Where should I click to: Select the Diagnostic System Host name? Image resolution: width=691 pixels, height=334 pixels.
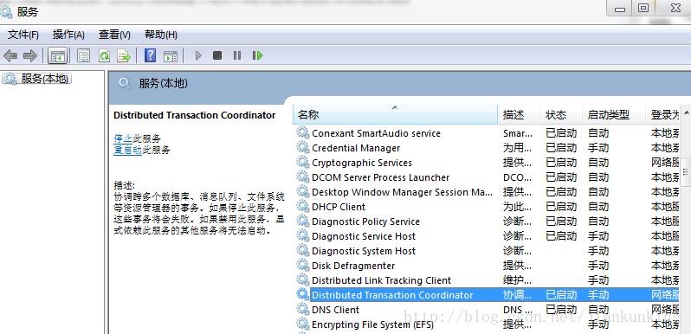(364, 251)
